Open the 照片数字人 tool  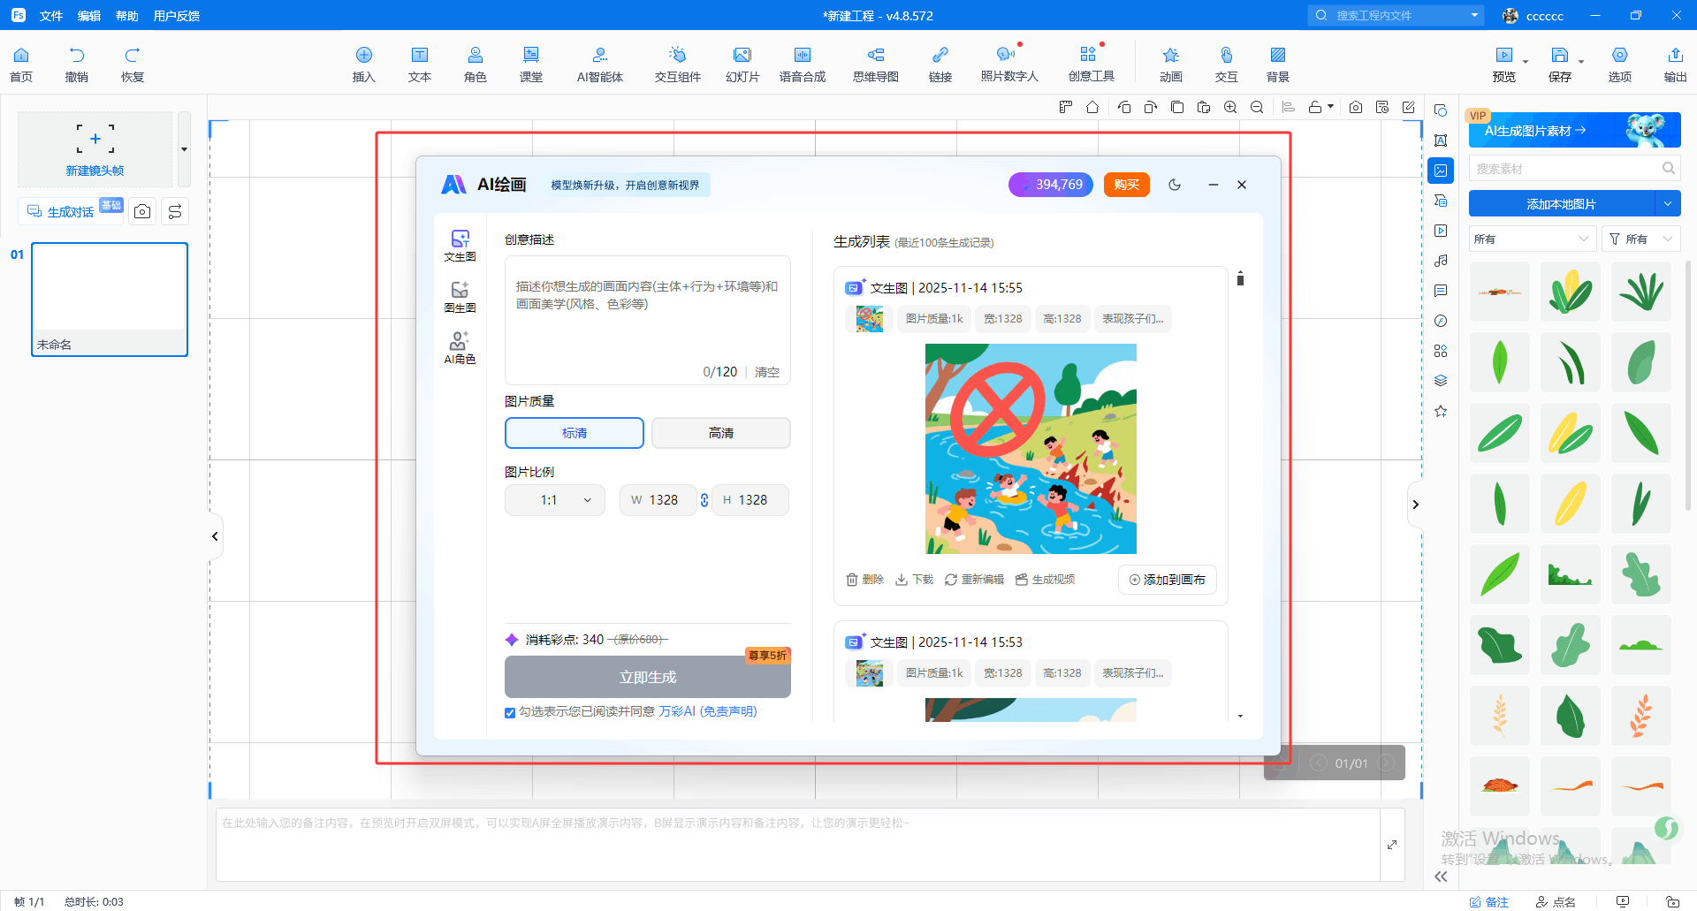[x=1008, y=65]
